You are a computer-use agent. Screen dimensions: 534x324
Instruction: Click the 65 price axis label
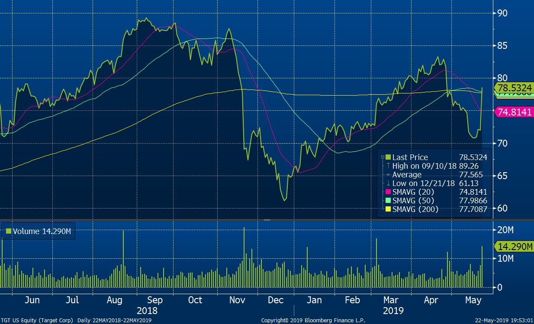(x=502, y=176)
